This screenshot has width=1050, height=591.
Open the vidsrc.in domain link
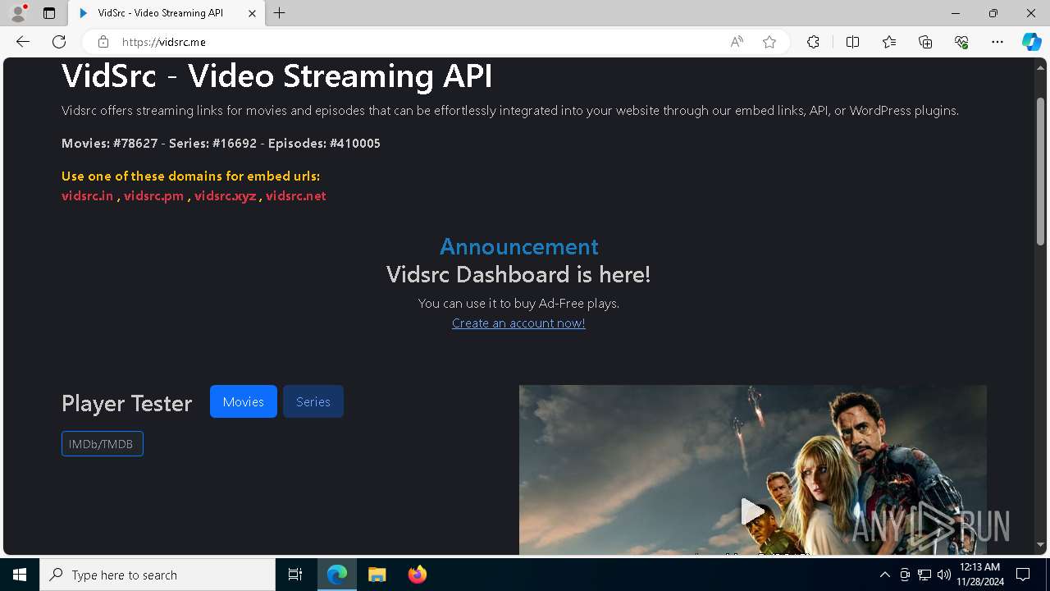(x=87, y=195)
